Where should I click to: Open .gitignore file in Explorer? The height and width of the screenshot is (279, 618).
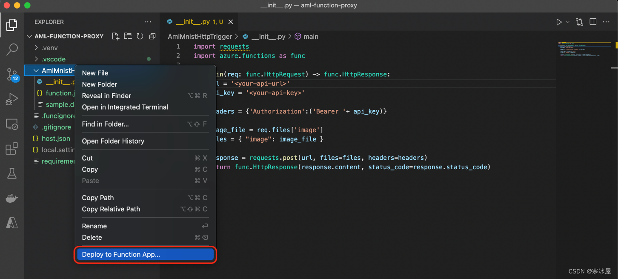[52, 127]
